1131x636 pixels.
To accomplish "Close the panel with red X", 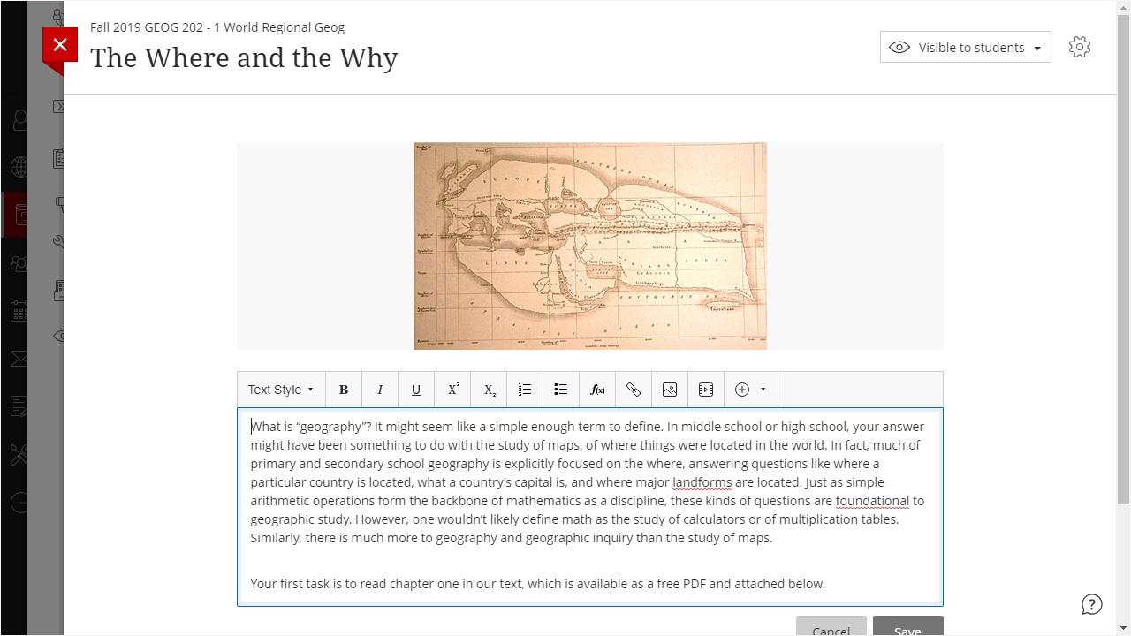I will (60, 45).
